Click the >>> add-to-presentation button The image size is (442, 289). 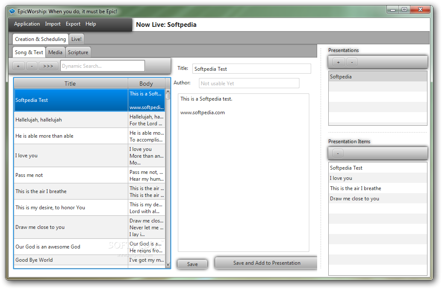48,66
